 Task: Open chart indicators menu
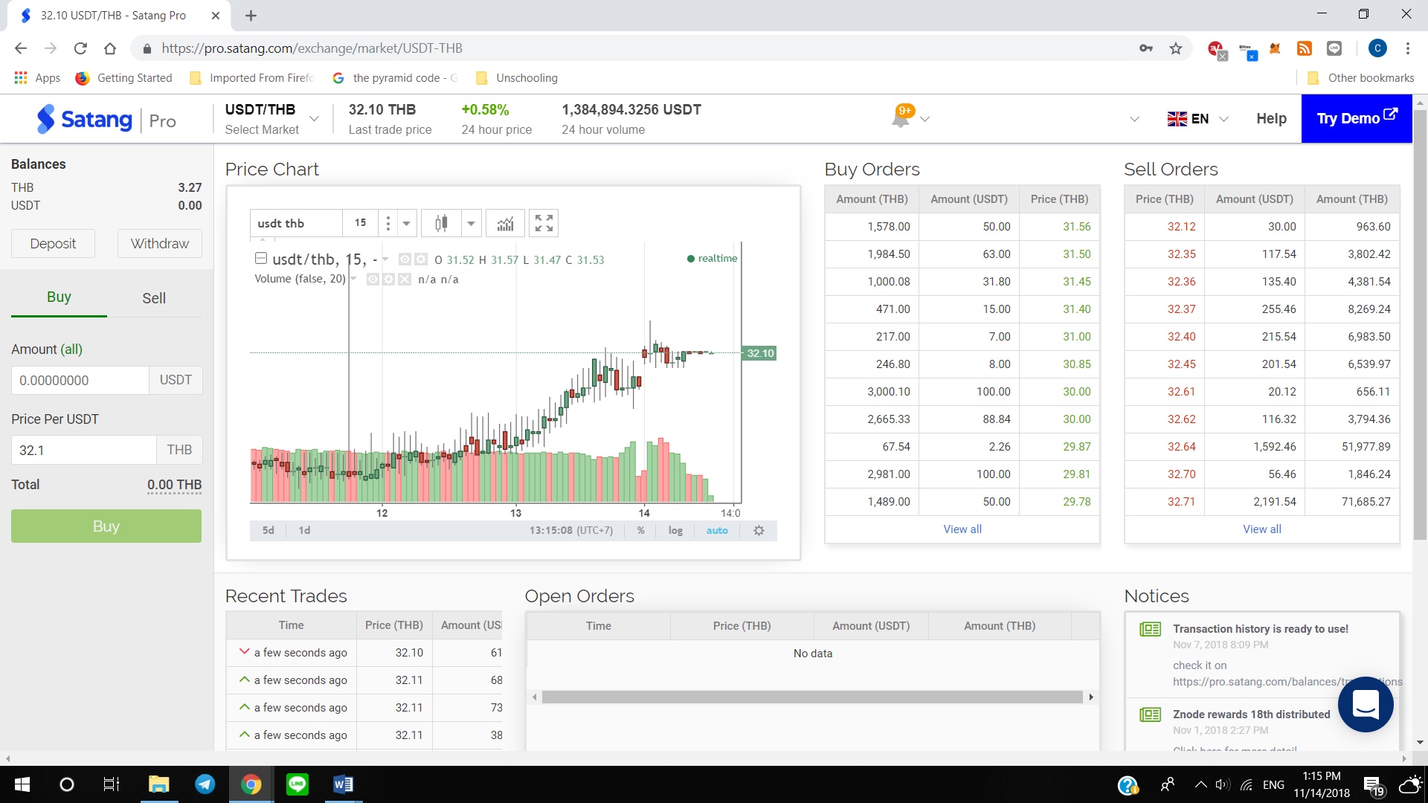pyautogui.click(x=505, y=223)
